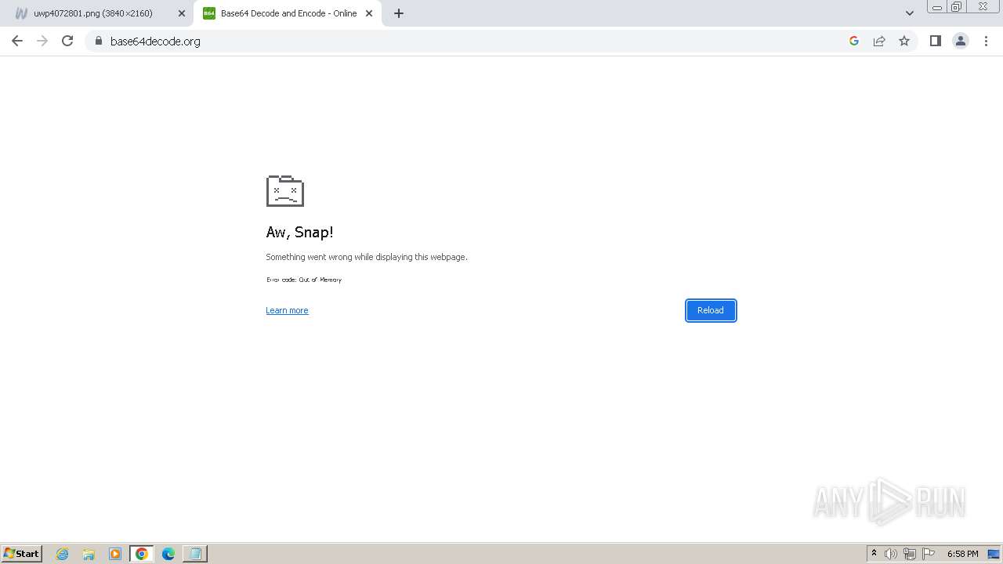Open the side panel
Screen dimensions: 1003x564
(936, 41)
